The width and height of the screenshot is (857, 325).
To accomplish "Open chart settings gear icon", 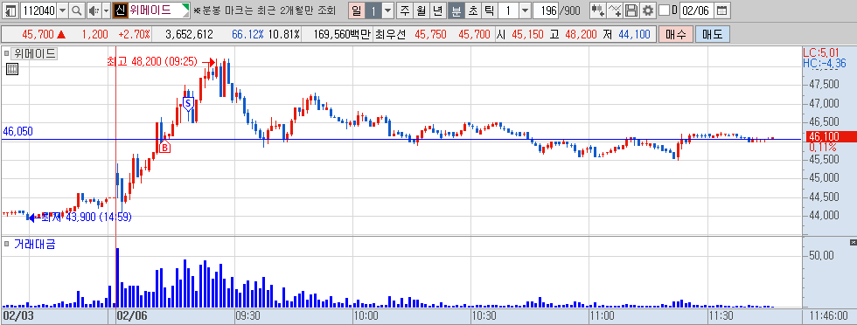I will (648, 10).
